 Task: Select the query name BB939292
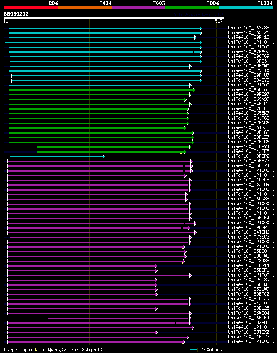[x=16, y=14]
